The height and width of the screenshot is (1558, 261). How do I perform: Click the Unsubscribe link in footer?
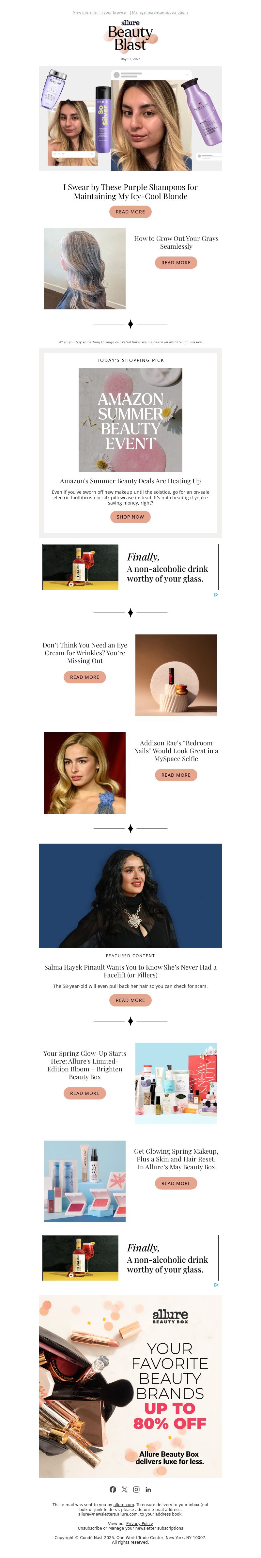tap(89, 1528)
